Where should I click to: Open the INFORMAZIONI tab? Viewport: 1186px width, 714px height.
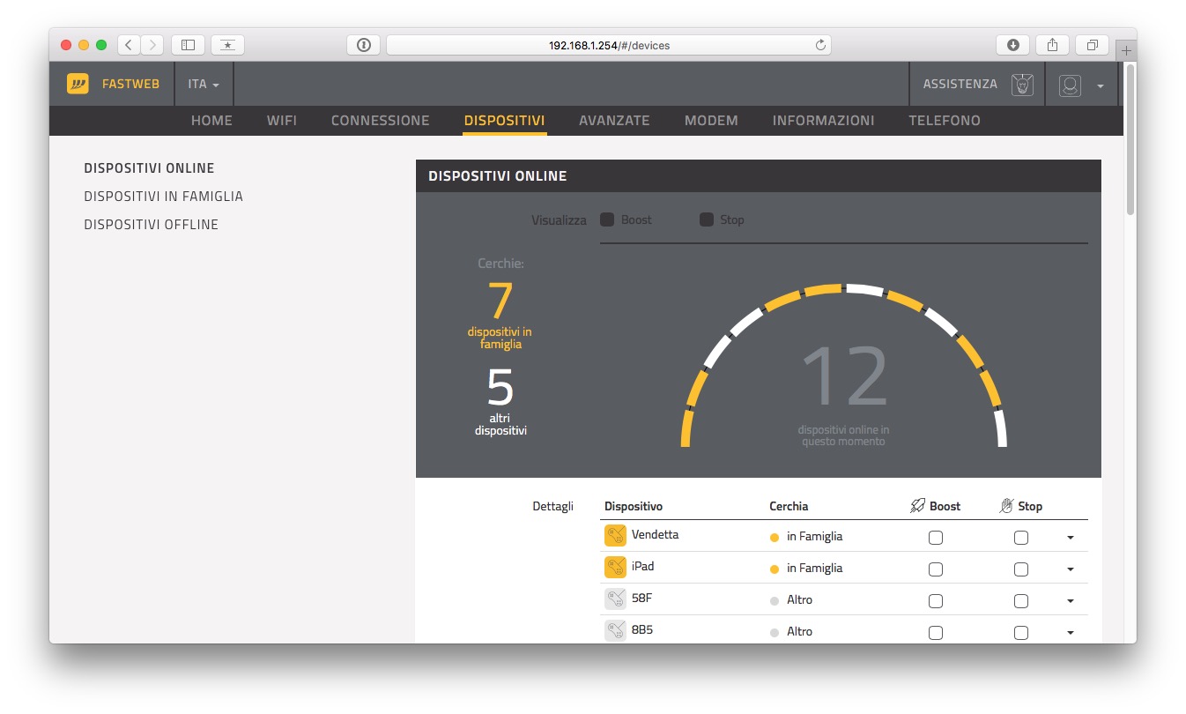tap(824, 121)
